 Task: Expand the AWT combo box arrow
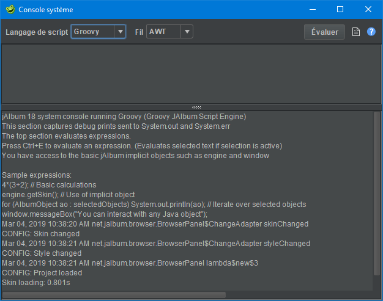click(187, 31)
